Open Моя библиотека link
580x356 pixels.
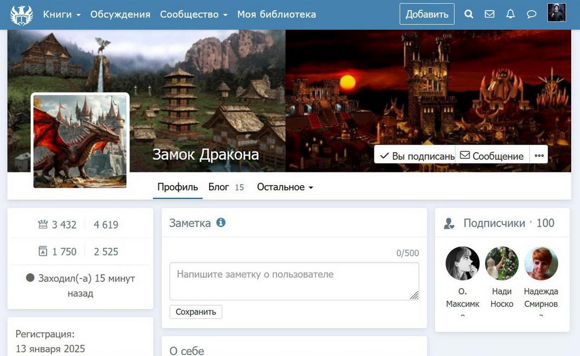click(277, 14)
